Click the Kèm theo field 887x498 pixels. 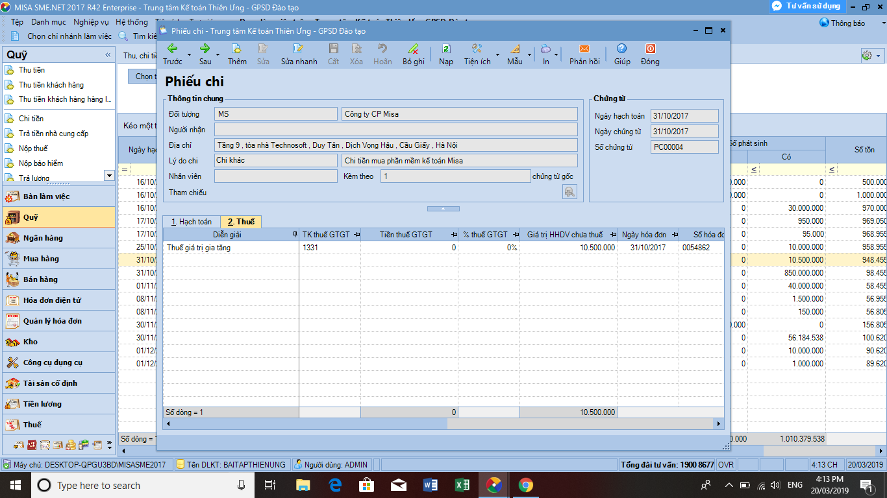coord(455,176)
